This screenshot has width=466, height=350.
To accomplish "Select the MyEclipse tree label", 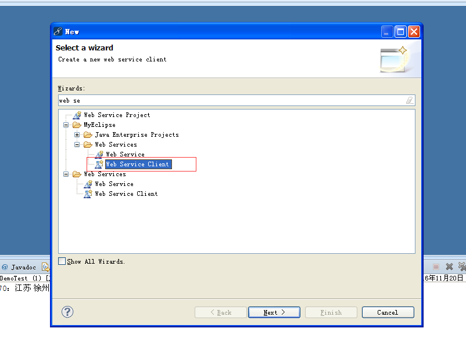I will pos(99,125).
